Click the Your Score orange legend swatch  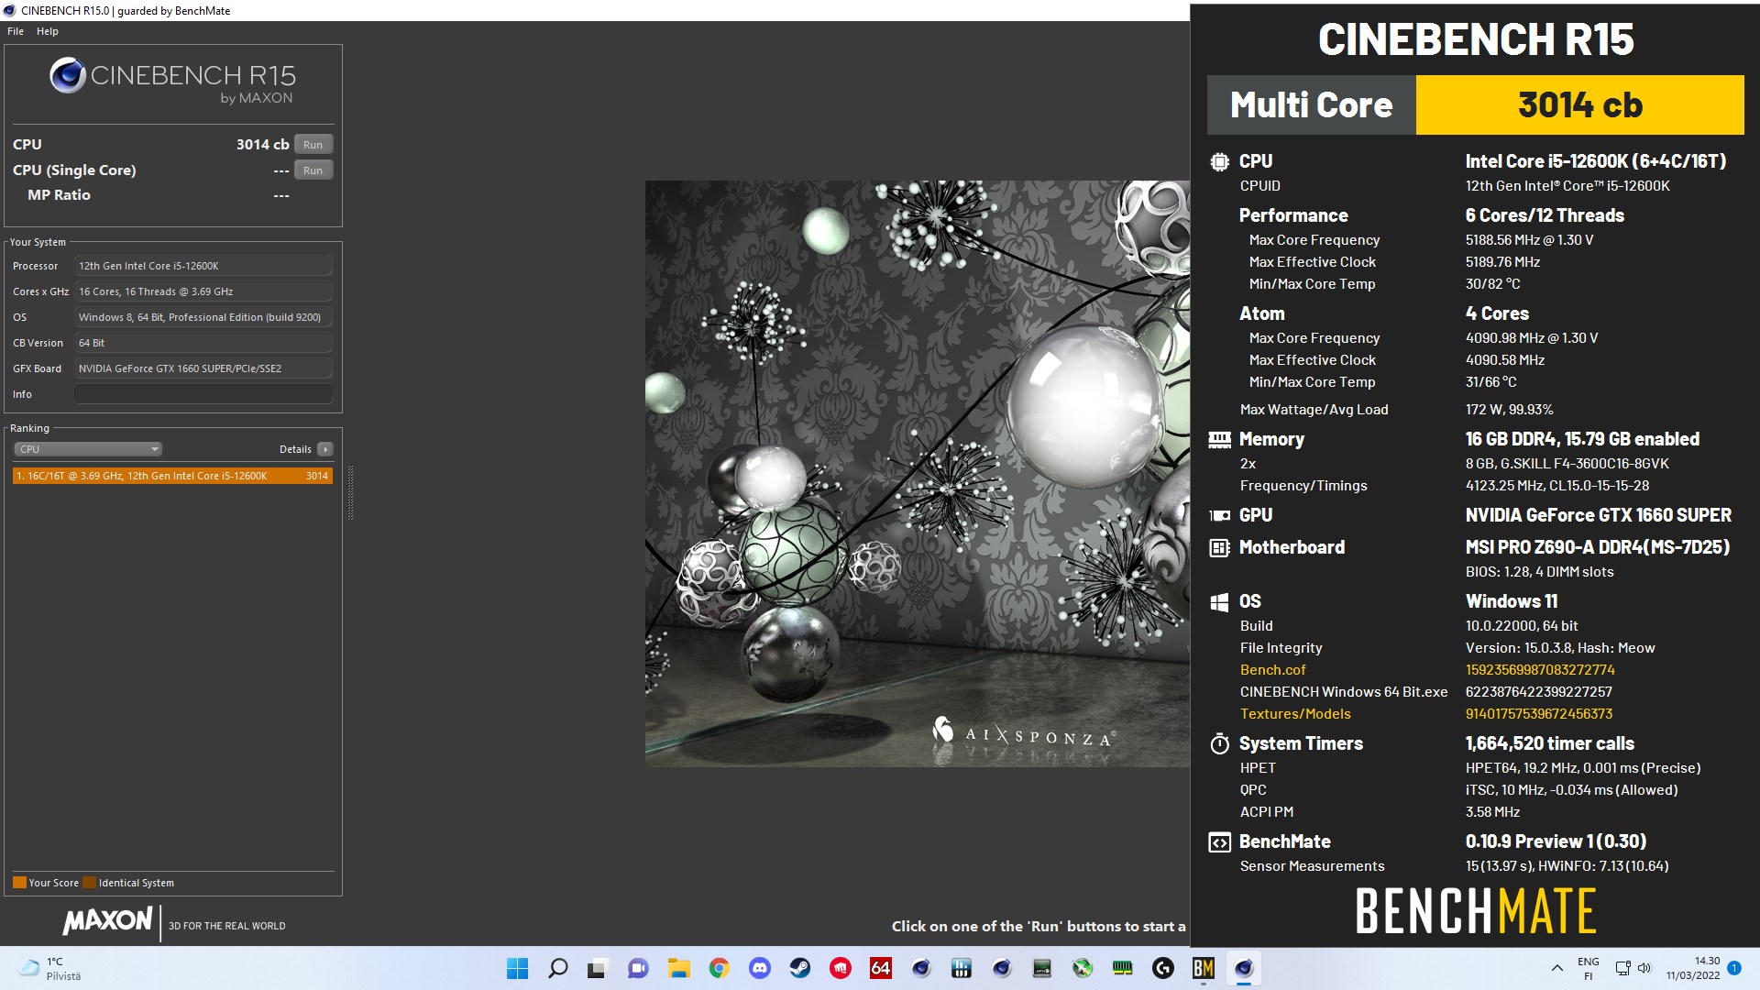coord(19,883)
